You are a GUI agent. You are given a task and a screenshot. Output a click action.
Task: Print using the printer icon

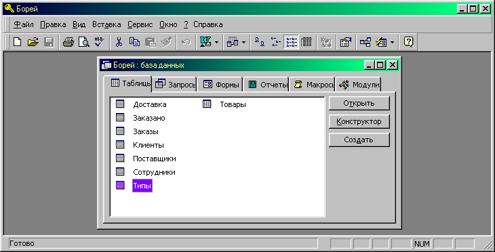(68, 42)
